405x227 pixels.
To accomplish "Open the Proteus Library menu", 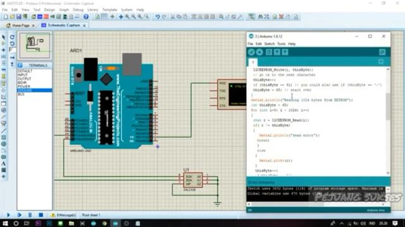I will pyautogui.click(x=92, y=10).
